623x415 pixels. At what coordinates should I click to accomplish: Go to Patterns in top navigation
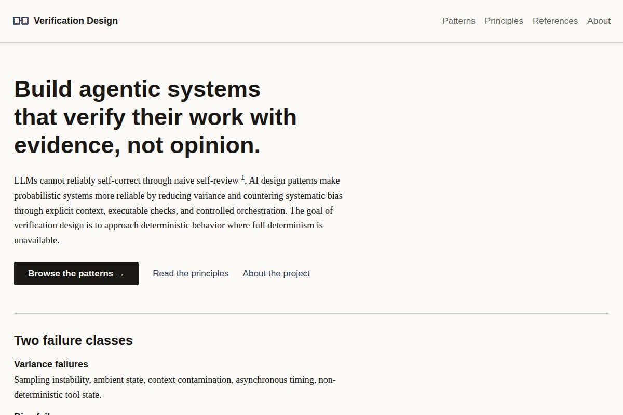coord(459,21)
